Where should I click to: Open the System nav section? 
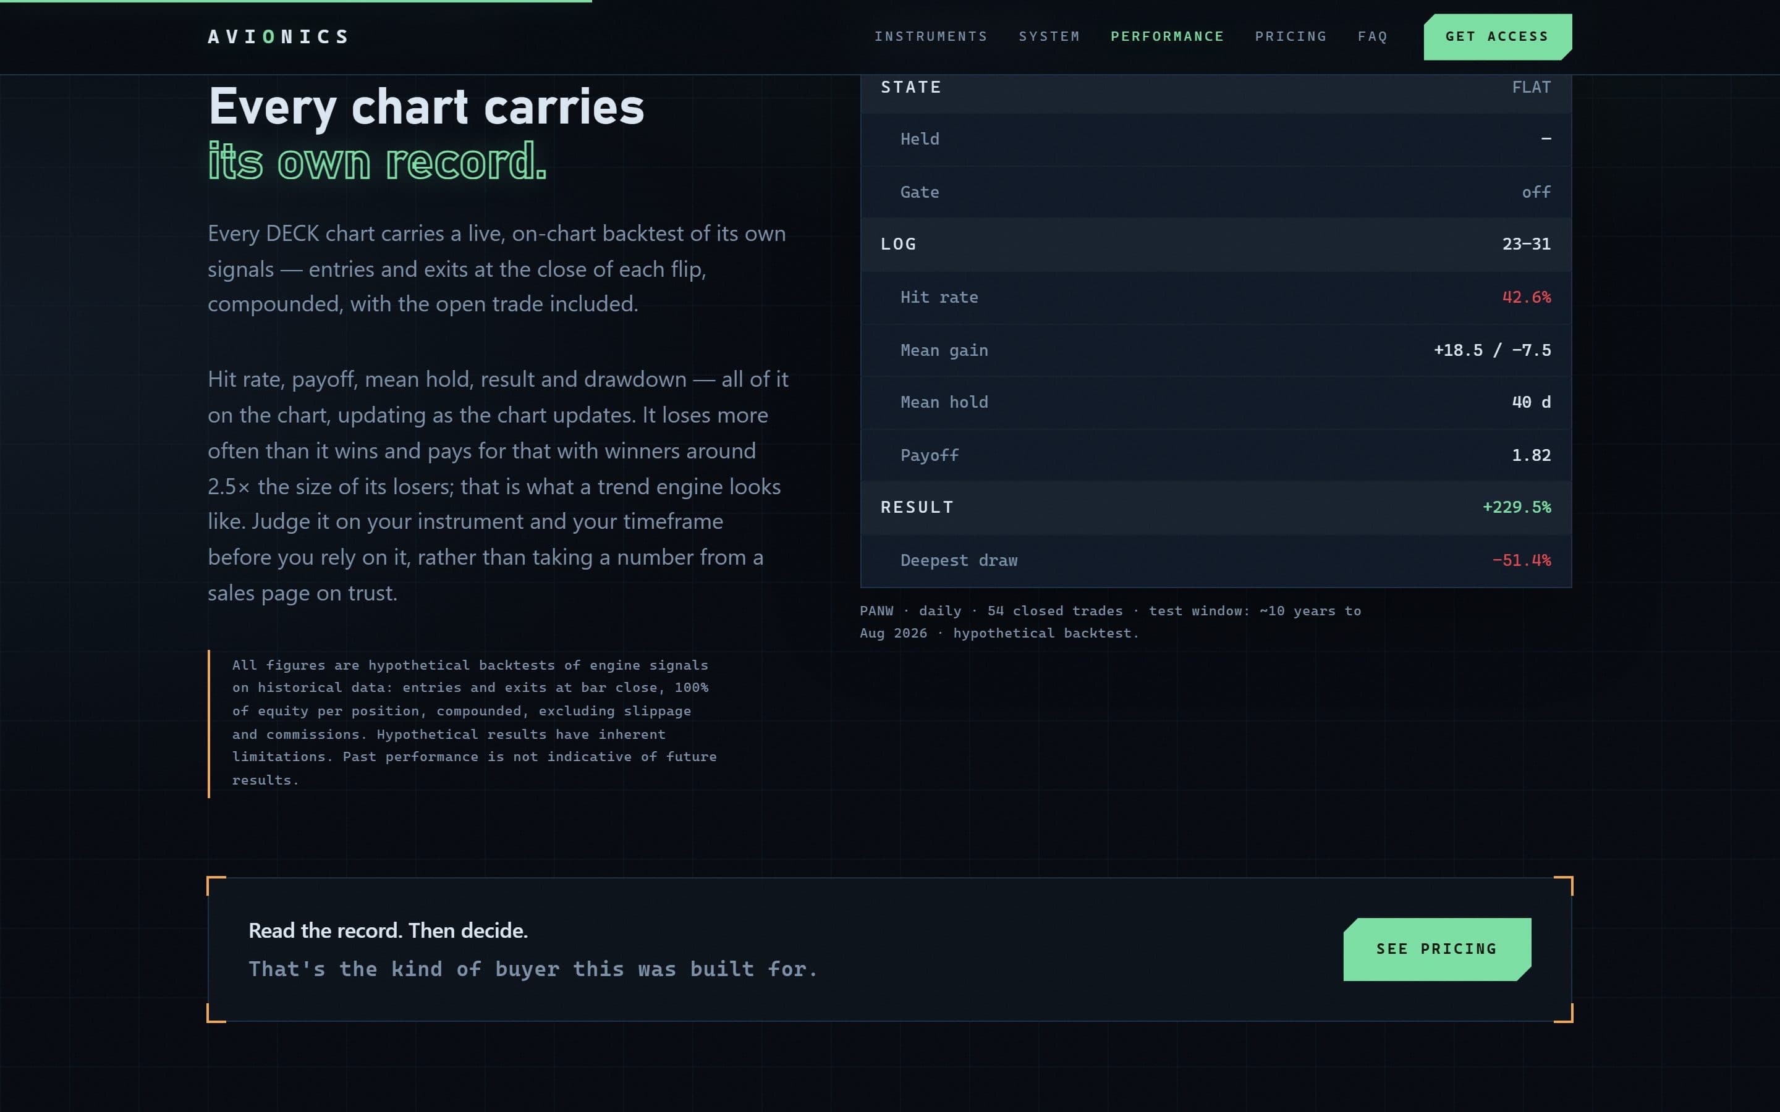pos(1049,37)
